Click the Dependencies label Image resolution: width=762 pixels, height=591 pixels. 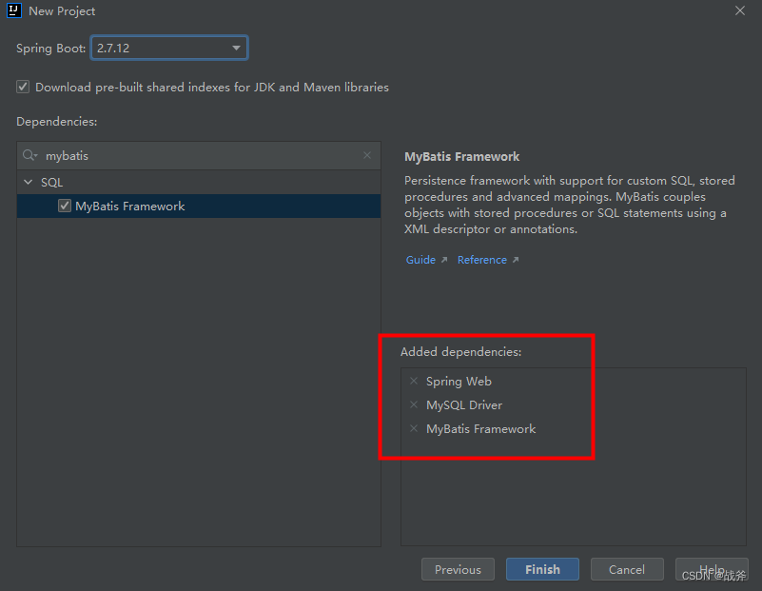[x=57, y=122]
